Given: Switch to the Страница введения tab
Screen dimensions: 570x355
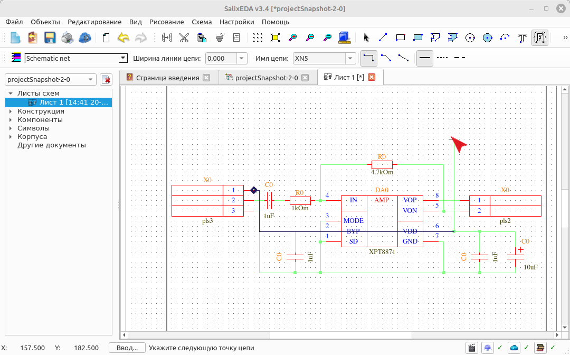Looking at the screenshot, I should pos(168,78).
